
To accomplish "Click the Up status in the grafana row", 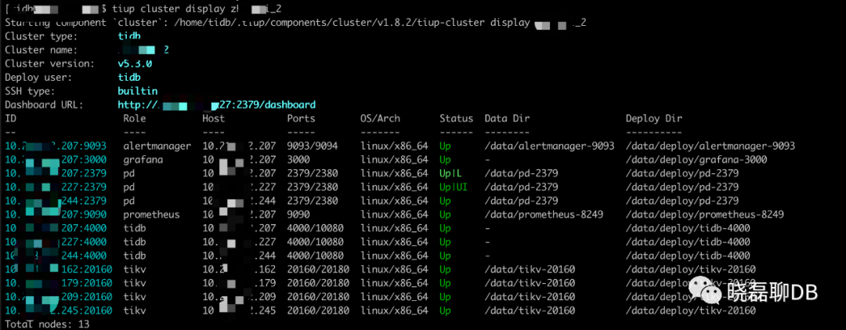I will 445,160.
